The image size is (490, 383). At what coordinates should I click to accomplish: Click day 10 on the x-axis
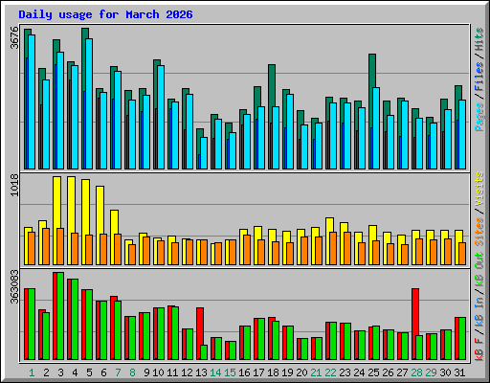(x=158, y=372)
